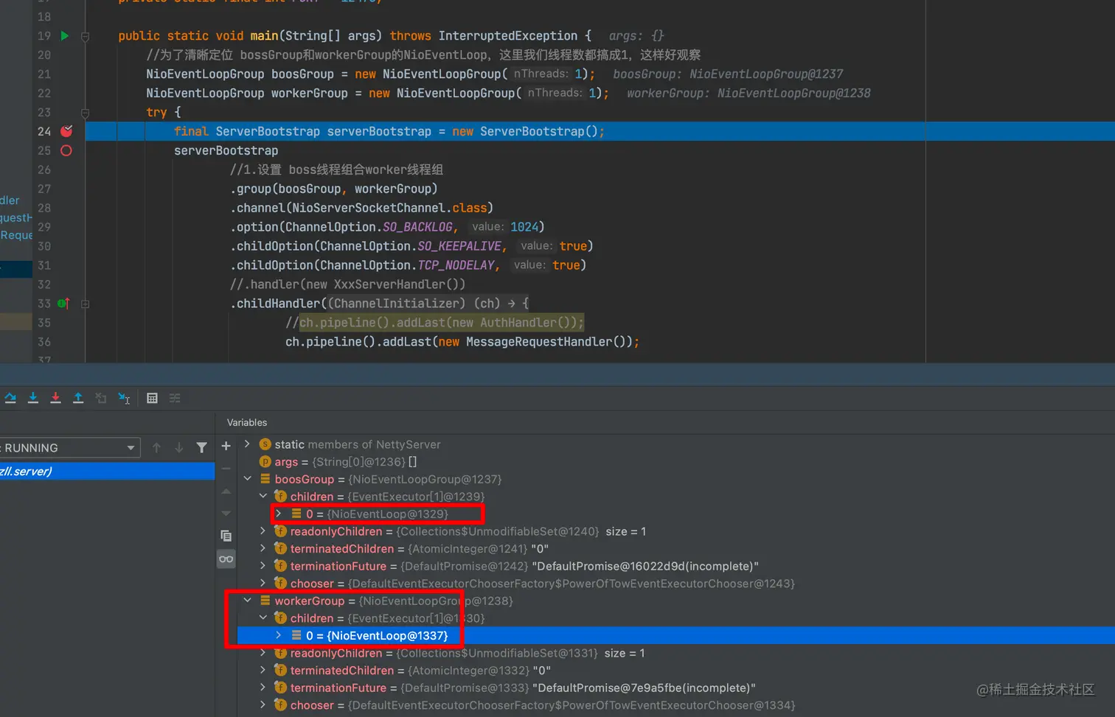Click 'TCP_NODELAY' option constant
Screen dimensions: 1115x717
pos(456,265)
